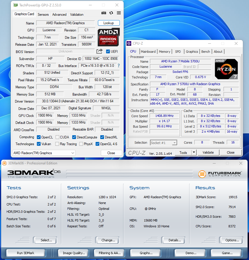Image resolution: width=249 pixels, height=260 pixels.
Task: Select the CPU tab in CPU-Z
Action: [x=133, y=51]
